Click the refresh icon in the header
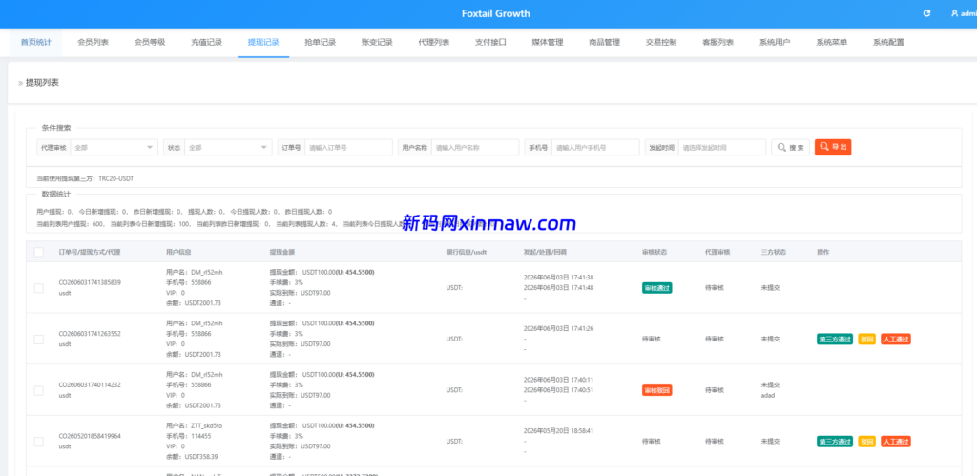The width and height of the screenshot is (977, 476). [926, 13]
